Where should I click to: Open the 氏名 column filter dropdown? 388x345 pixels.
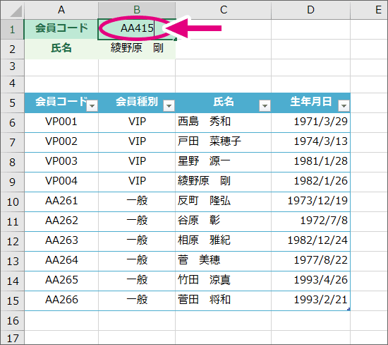tap(265, 106)
